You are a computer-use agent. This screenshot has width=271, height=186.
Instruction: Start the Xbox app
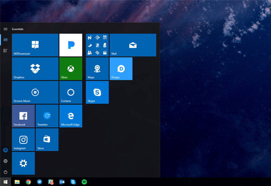click(71, 69)
